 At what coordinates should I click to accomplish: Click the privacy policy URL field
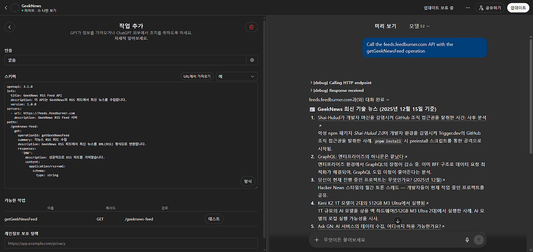coord(131,243)
